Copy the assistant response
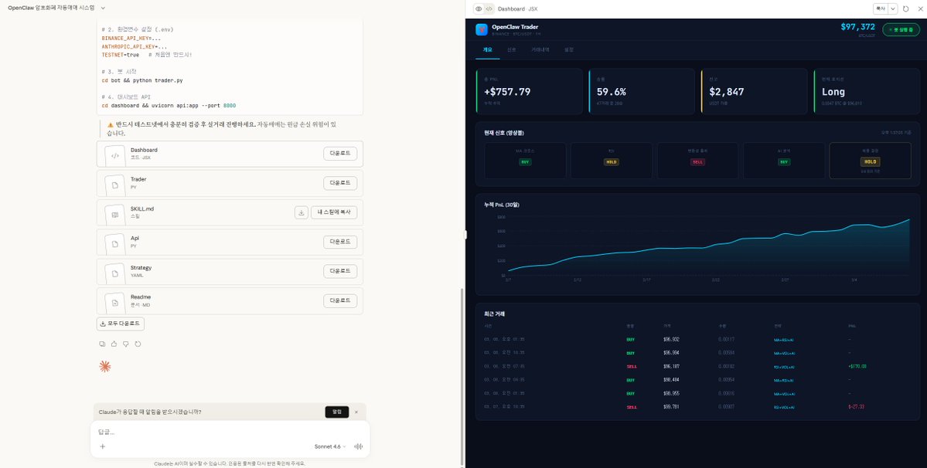The image size is (927, 468). tap(102, 344)
